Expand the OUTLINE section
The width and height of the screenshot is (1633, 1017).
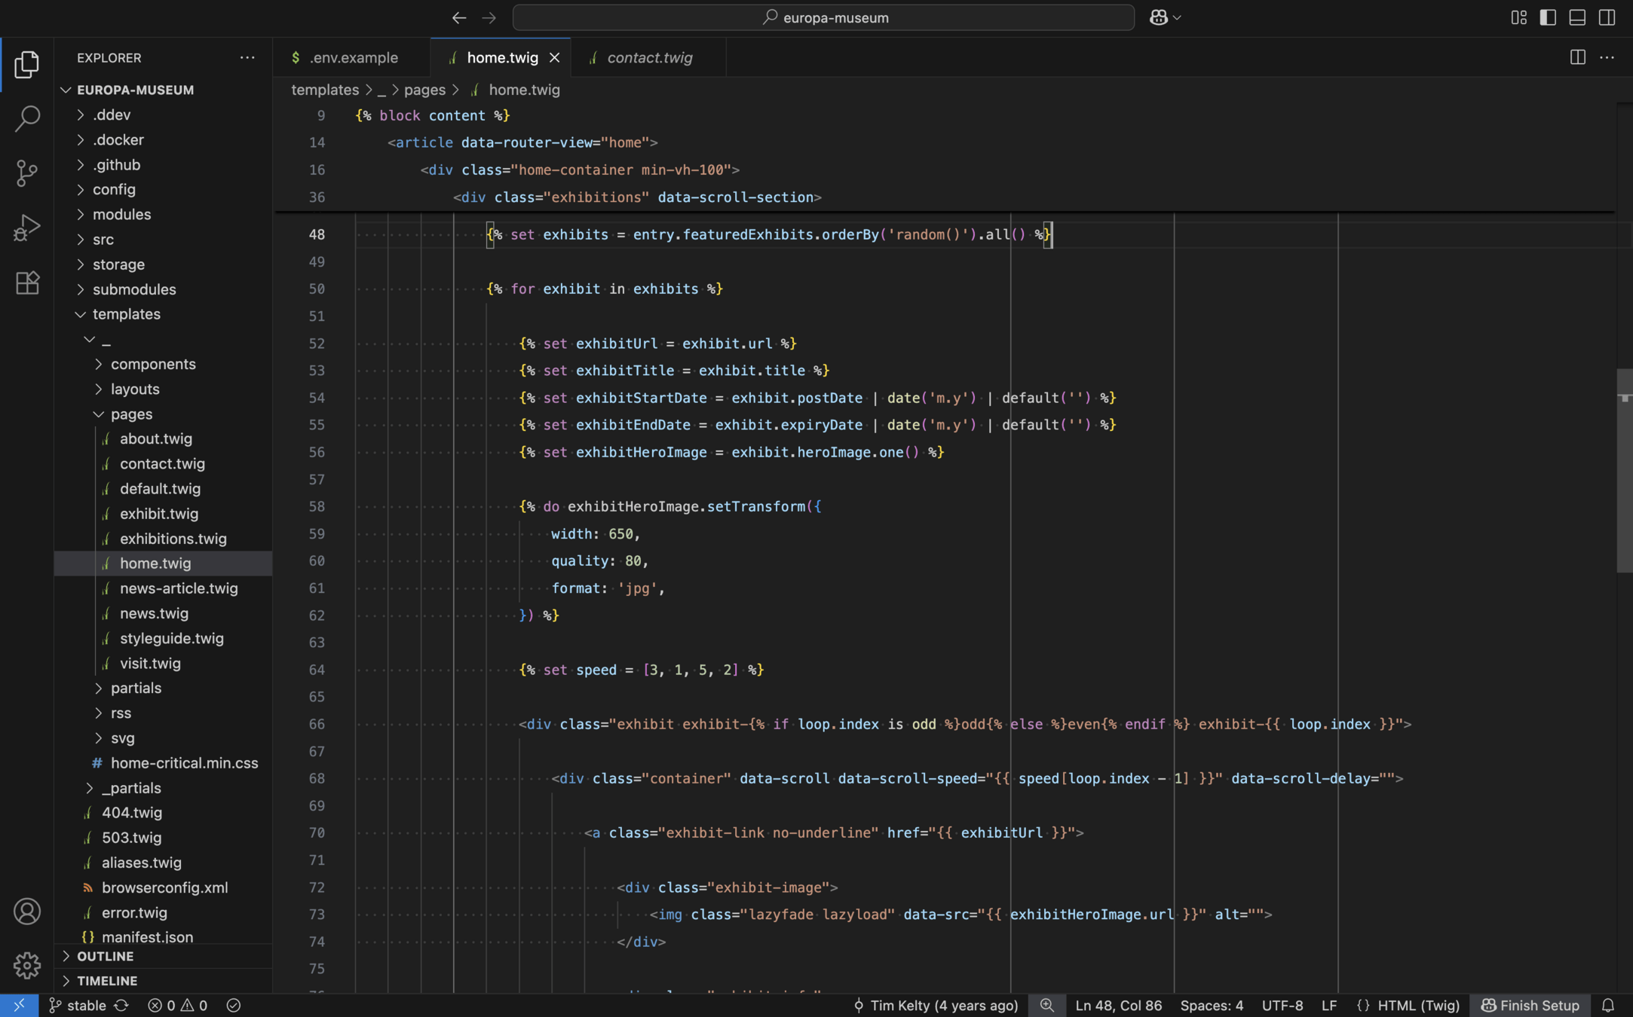(105, 956)
